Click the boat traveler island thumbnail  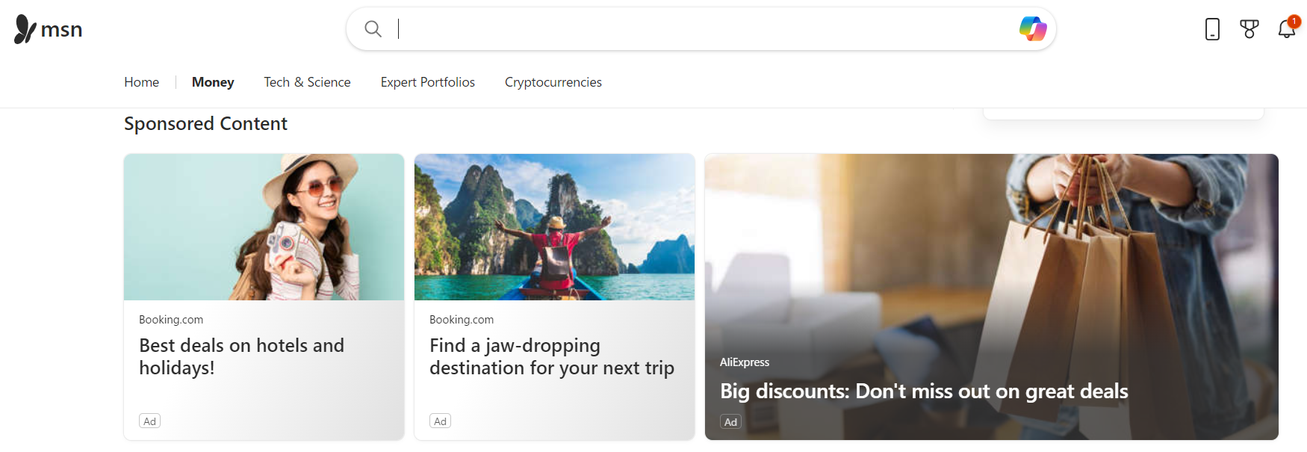click(554, 227)
